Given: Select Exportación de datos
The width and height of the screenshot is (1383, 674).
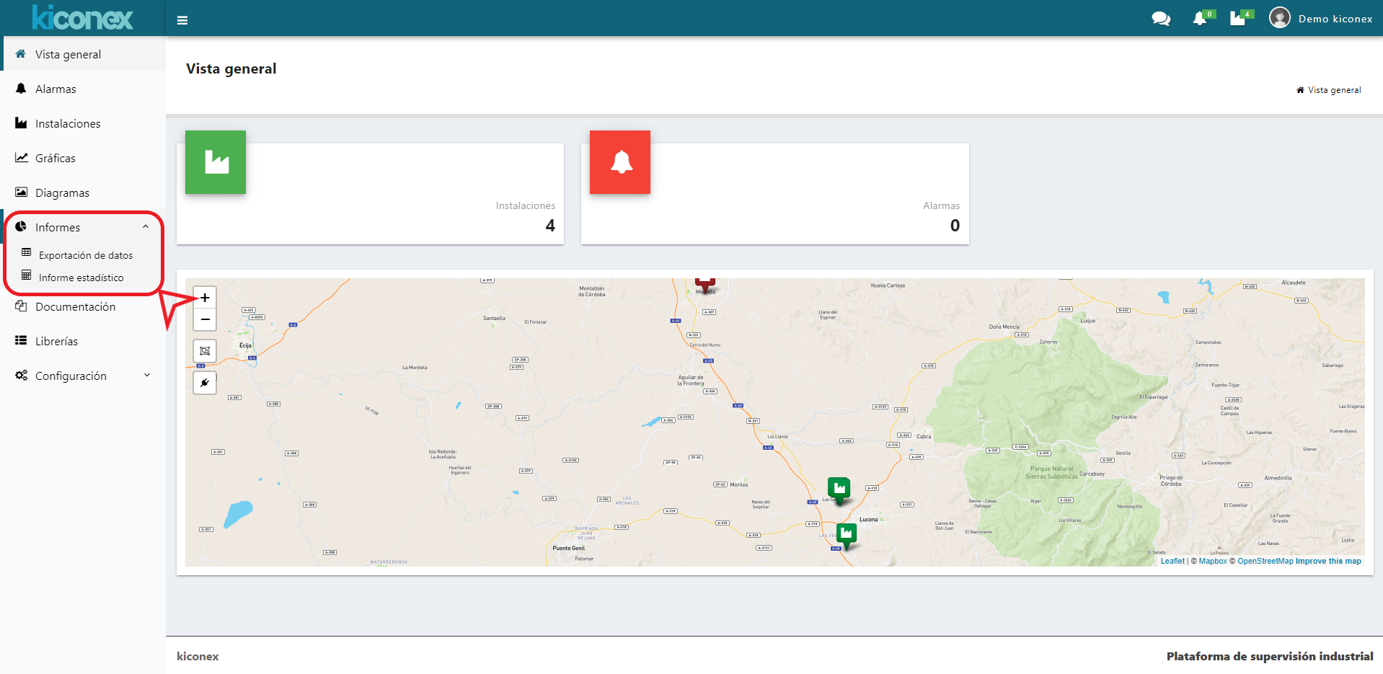Looking at the screenshot, I should [85, 255].
